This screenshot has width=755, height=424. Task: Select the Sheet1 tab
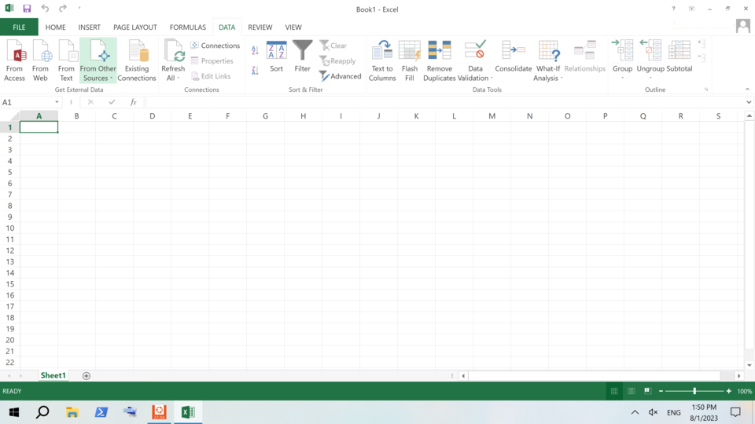click(x=53, y=375)
